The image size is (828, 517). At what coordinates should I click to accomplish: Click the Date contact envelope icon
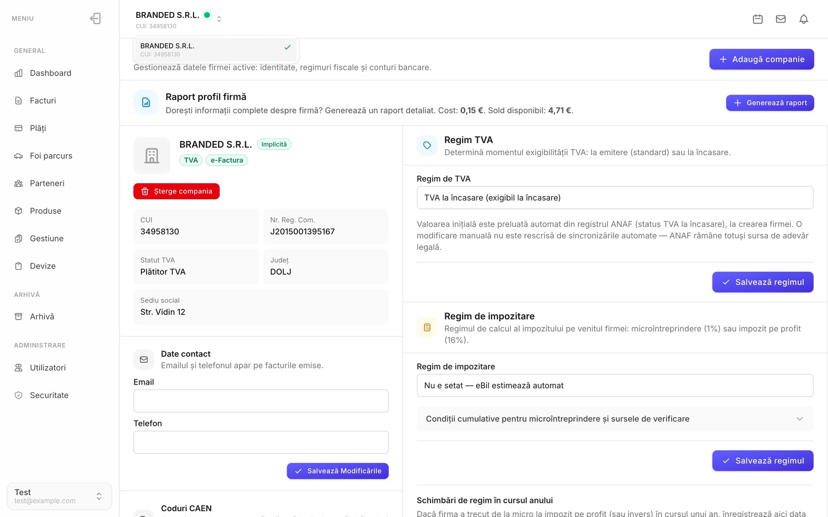144,359
